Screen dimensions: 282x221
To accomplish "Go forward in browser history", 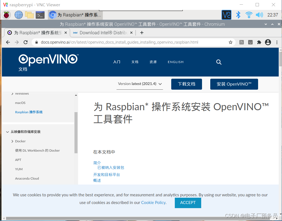I will [17, 42].
